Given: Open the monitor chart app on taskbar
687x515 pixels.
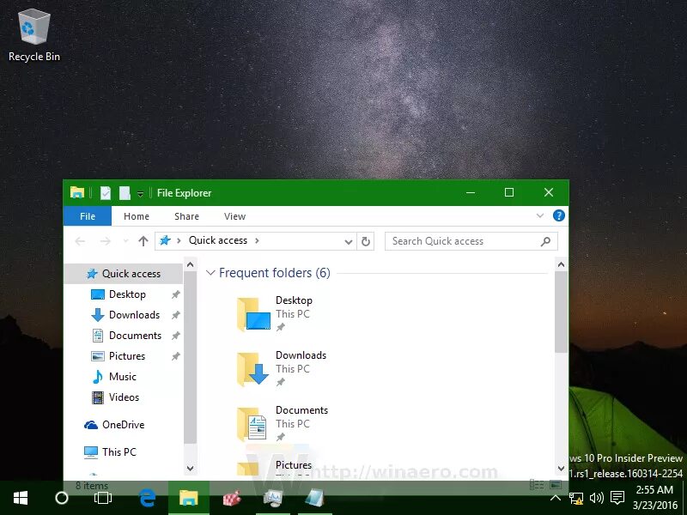Looking at the screenshot, I should (x=274, y=498).
